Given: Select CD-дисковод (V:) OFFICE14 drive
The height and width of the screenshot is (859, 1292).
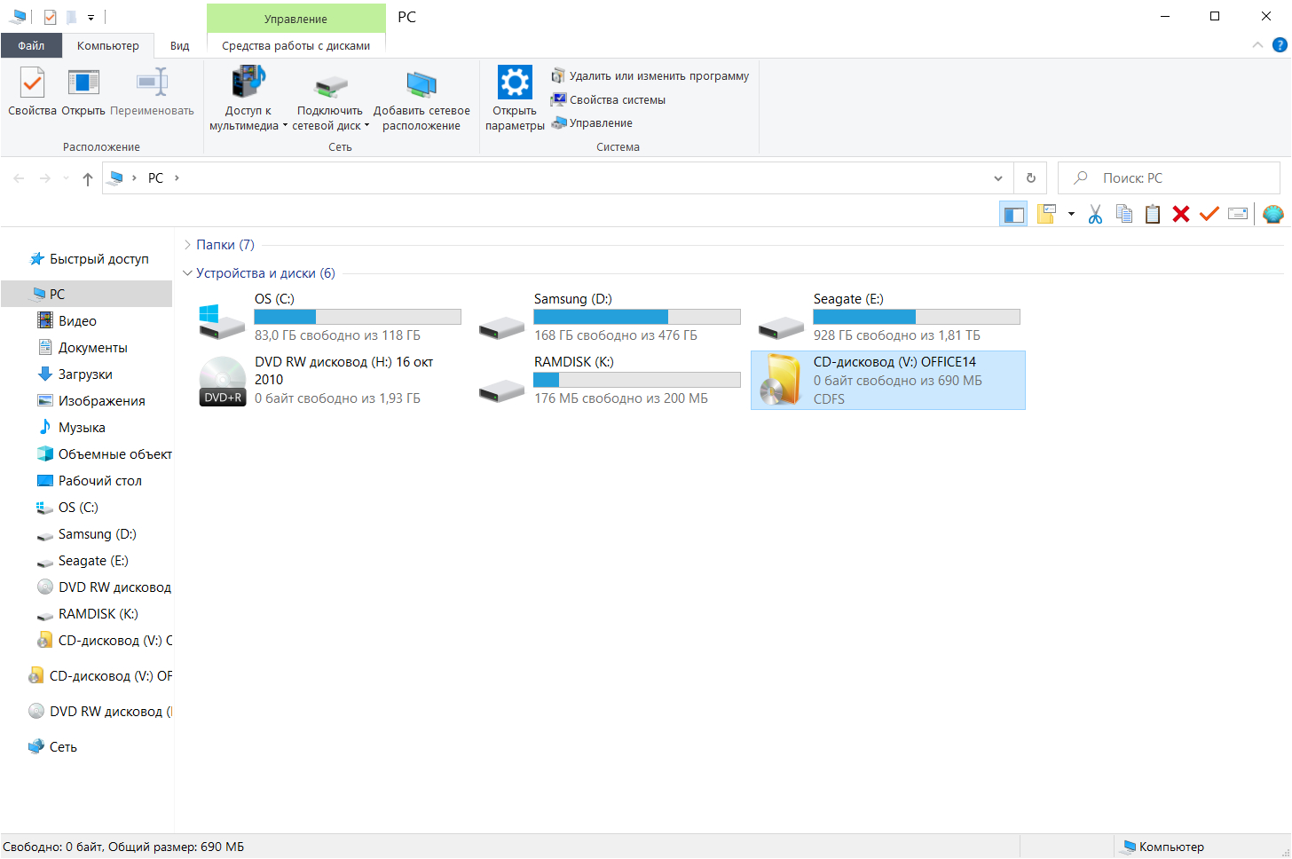Looking at the screenshot, I should [x=888, y=380].
